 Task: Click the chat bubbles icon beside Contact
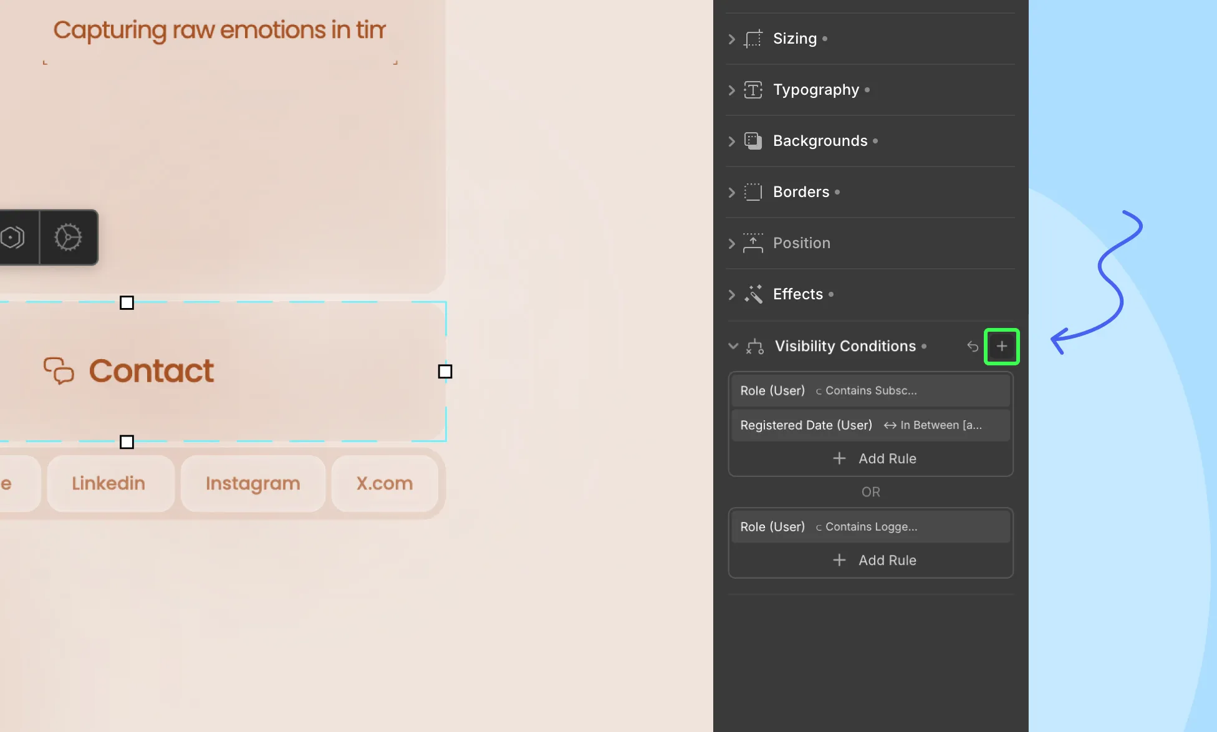(x=59, y=370)
